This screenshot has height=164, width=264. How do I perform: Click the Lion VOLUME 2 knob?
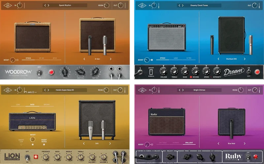coord(104,157)
